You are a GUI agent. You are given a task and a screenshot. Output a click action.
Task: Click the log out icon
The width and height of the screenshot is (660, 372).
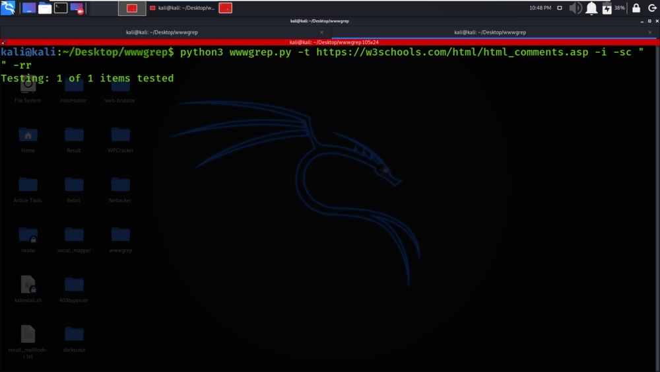tap(652, 8)
